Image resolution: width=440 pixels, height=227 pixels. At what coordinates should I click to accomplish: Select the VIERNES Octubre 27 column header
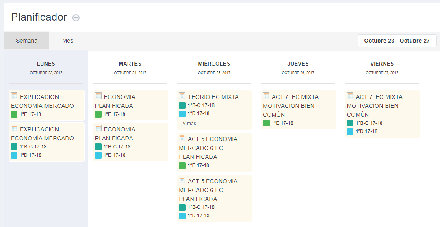382,67
